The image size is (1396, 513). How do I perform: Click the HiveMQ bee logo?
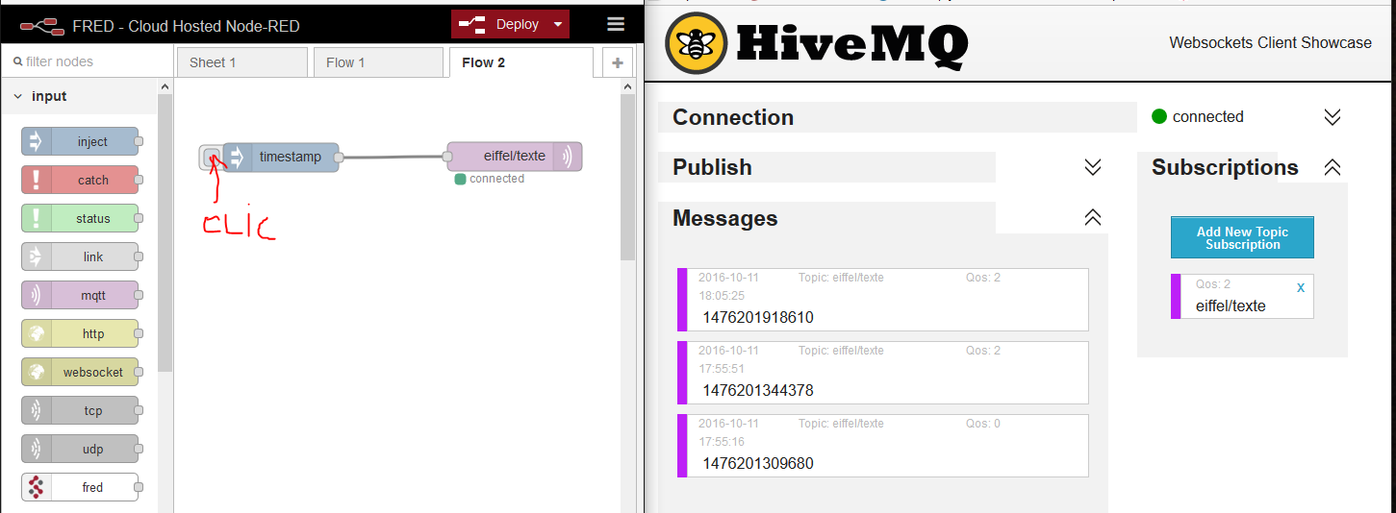696,43
